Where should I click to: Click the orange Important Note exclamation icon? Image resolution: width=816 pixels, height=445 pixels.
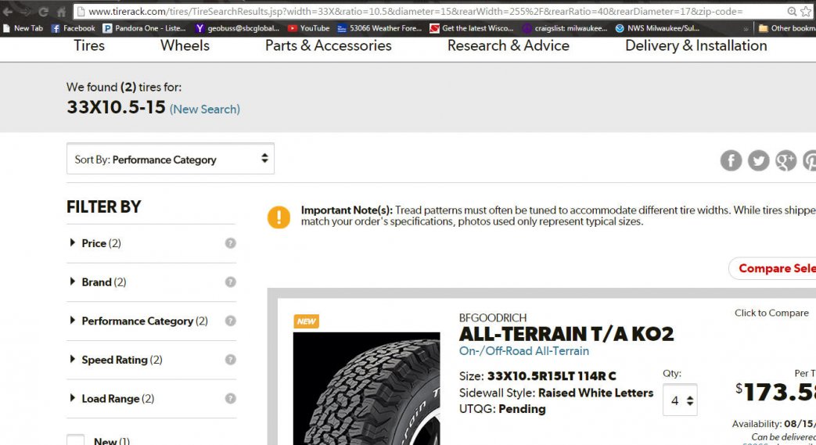tap(279, 217)
